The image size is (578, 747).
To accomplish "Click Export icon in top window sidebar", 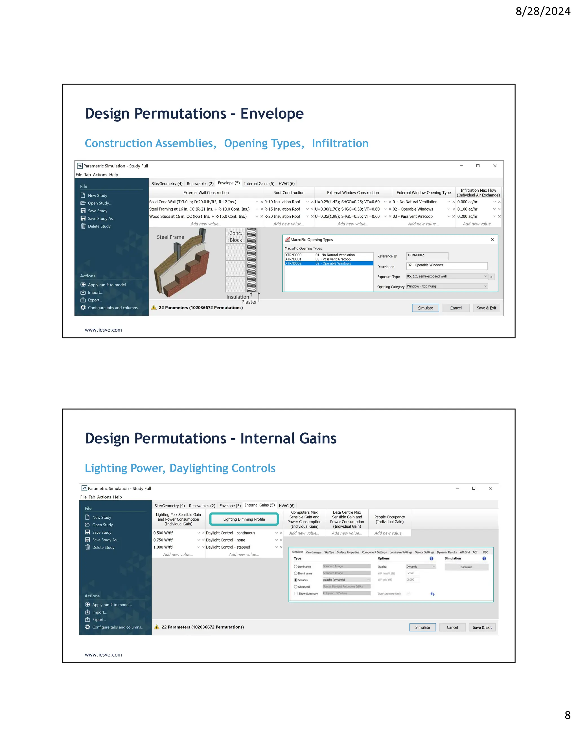I will coord(83,300).
